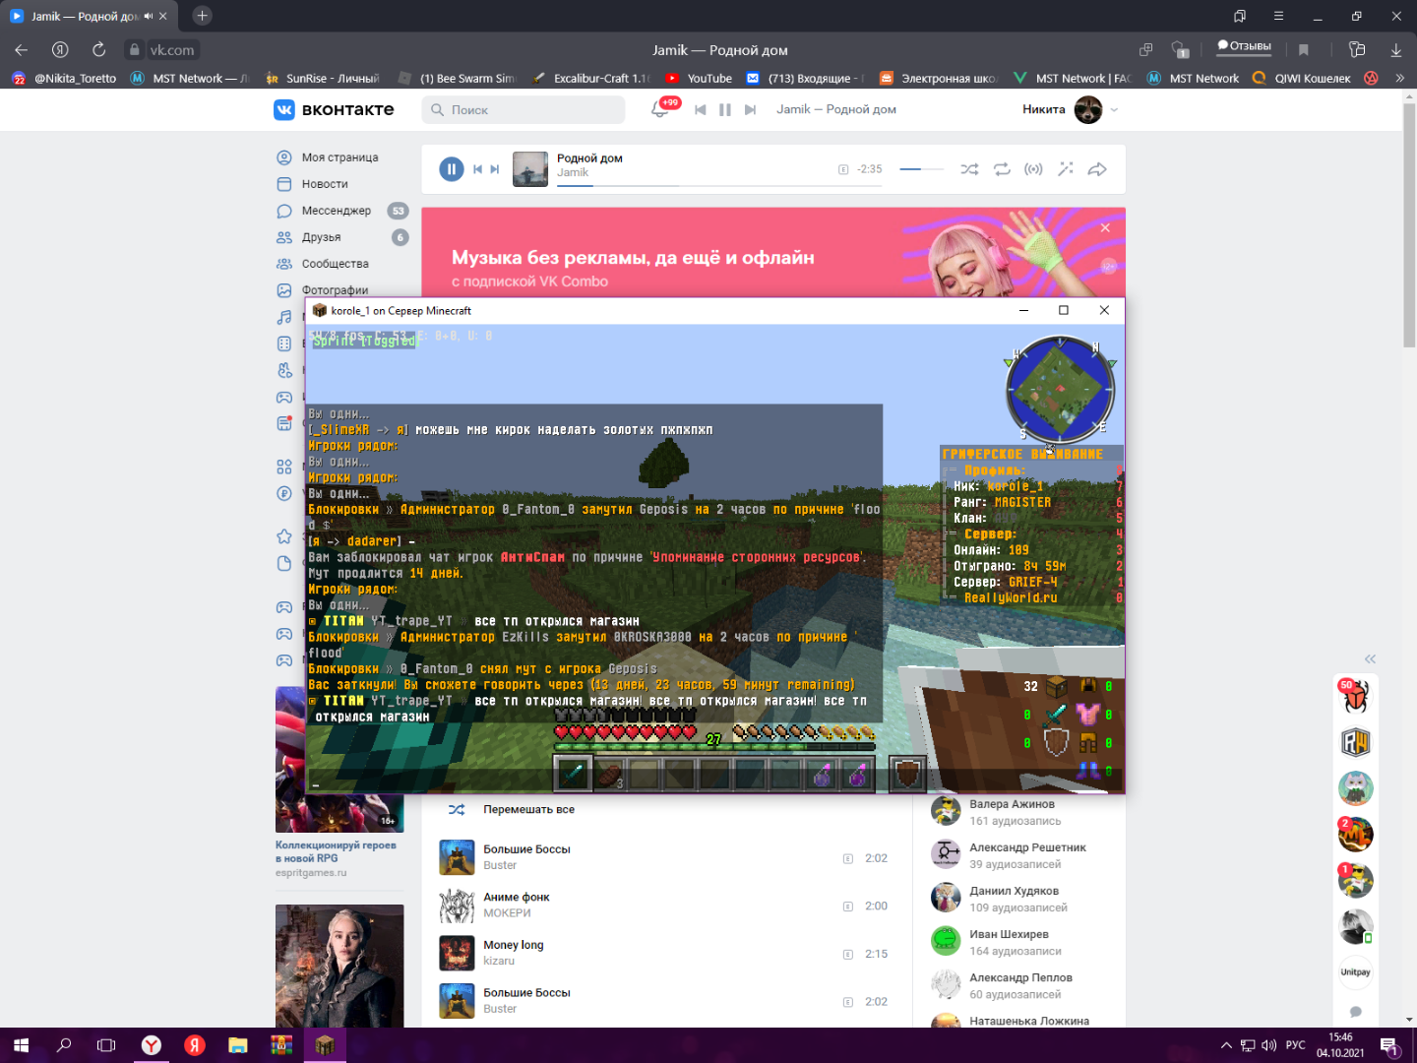The width and height of the screenshot is (1417, 1063).
Task: Skip to next track in VK header player
Action: [750, 110]
